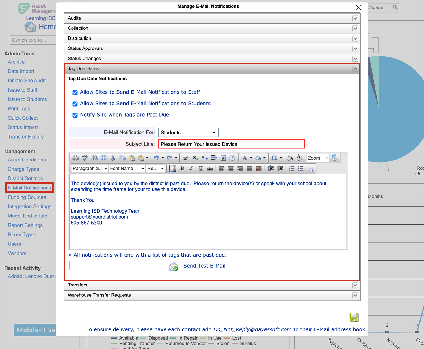Viewport: 424px width, 349px height.
Task: Open the E-Mail Notification For dropdown
Action: [188, 132]
